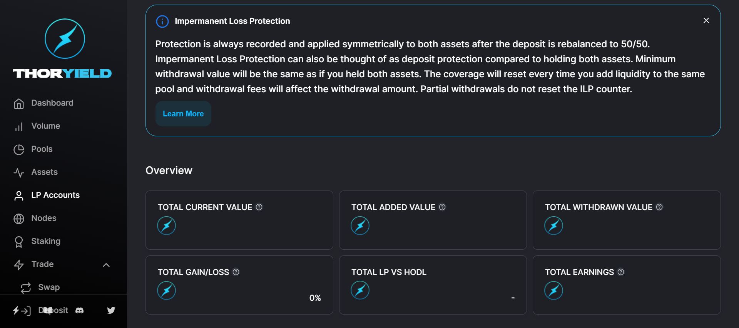Dismiss the Impermanent Loss Protection notice
This screenshot has width=739, height=328.
[x=706, y=20]
